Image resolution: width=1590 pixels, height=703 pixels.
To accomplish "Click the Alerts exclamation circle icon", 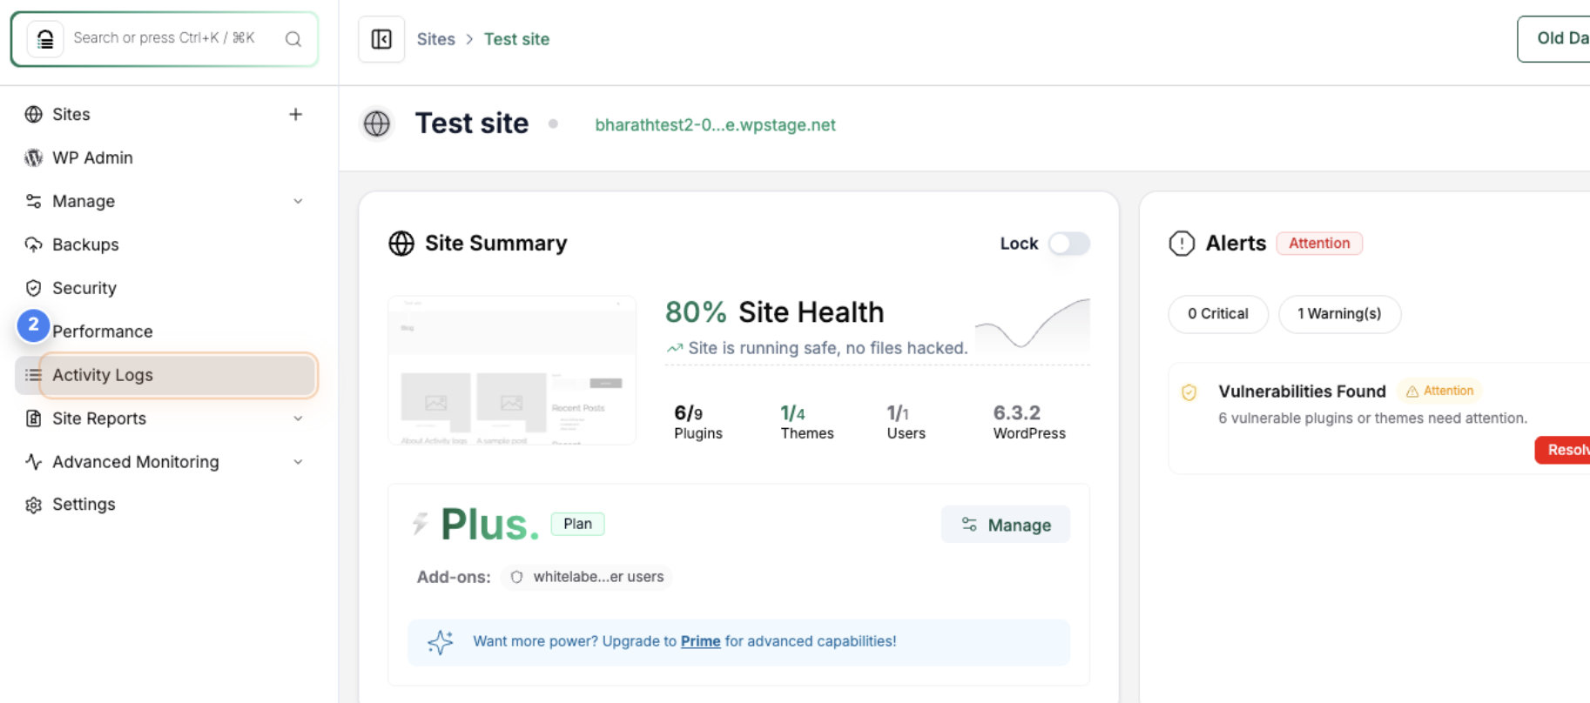I will [x=1182, y=244].
